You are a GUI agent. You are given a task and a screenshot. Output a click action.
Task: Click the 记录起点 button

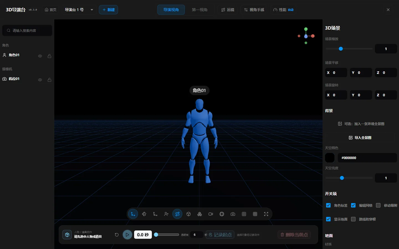(220, 235)
